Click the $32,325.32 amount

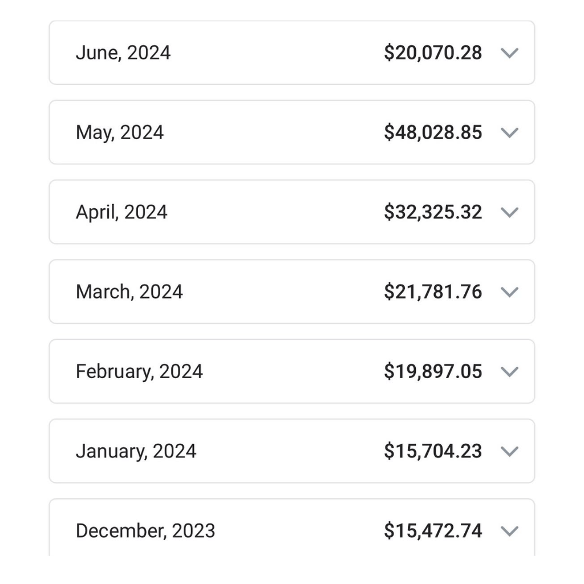[433, 212]
